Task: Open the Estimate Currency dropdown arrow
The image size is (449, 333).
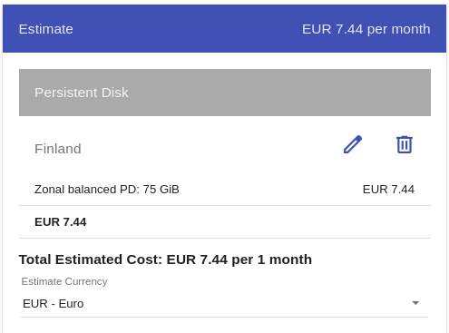Action: tap(415, 303)
